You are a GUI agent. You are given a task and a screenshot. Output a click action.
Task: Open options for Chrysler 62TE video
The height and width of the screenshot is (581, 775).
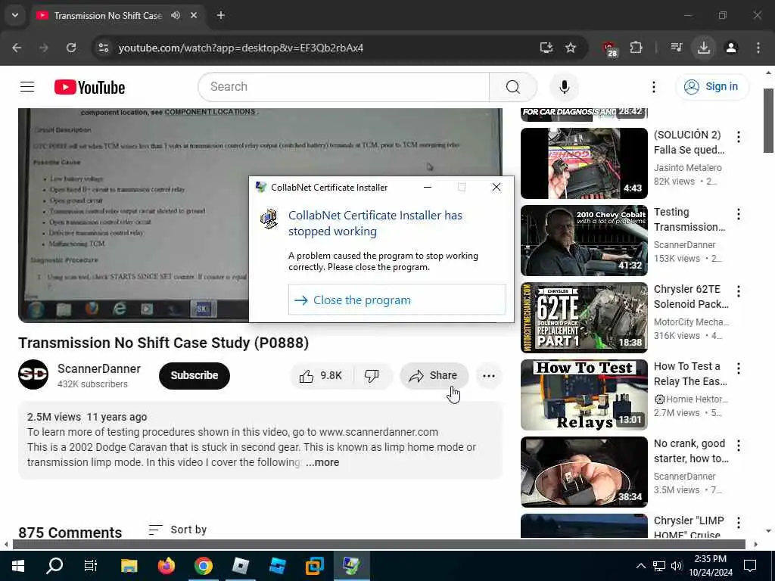click(739, 291)
